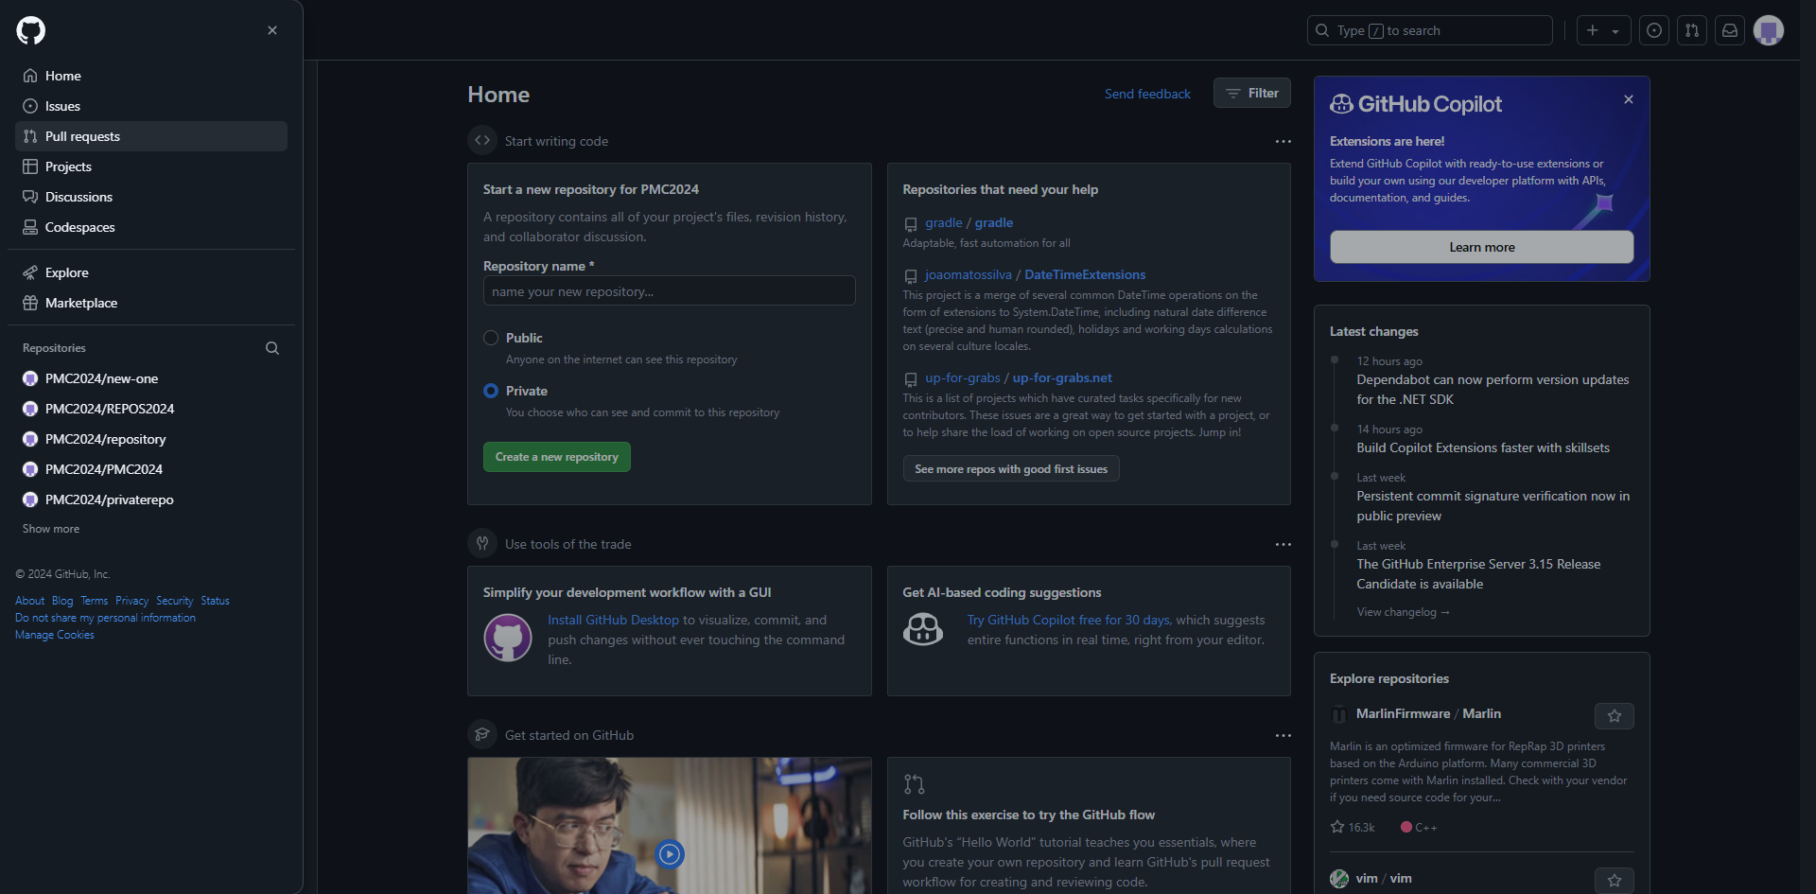Open Persistent commit signature verification changelog entry
1816x894 pixels.
point(1493,506)
